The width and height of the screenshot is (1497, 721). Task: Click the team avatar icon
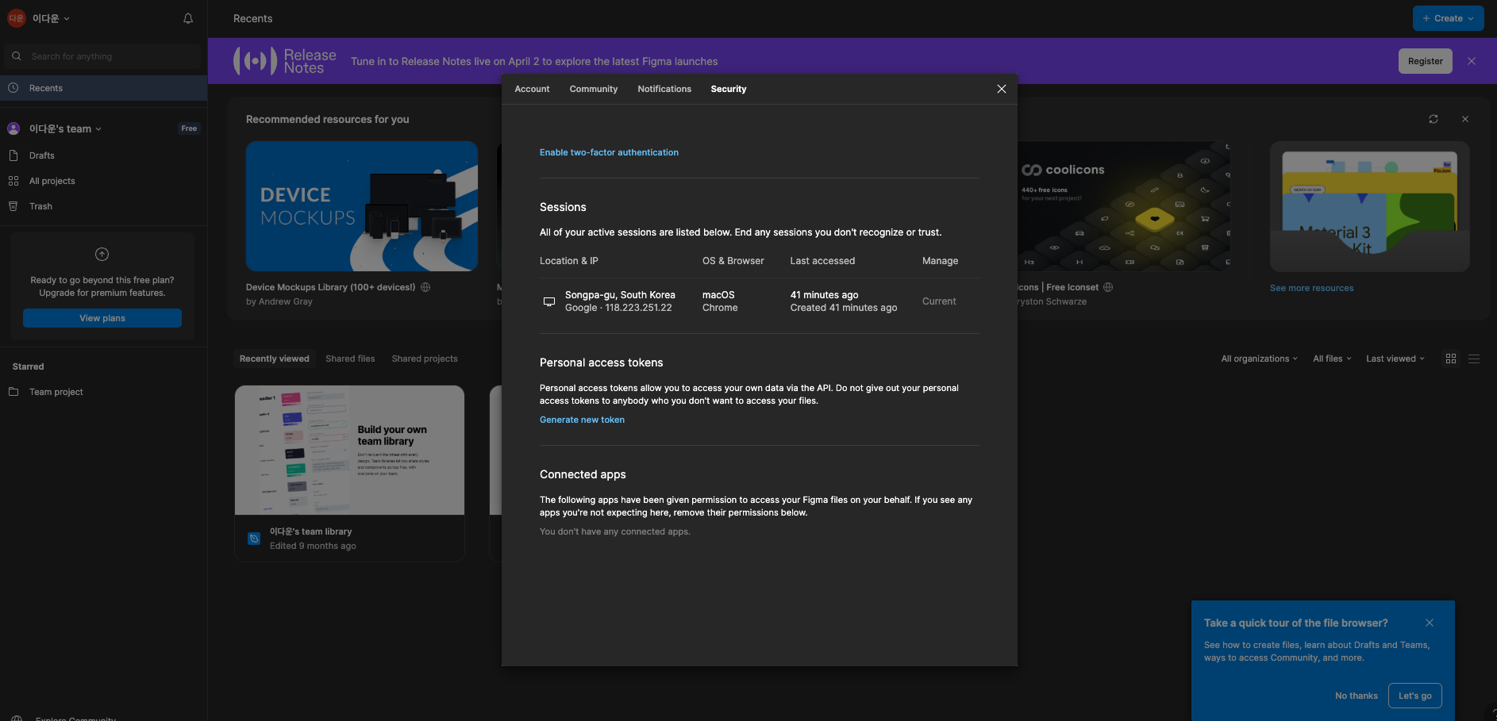click(13, 128)
